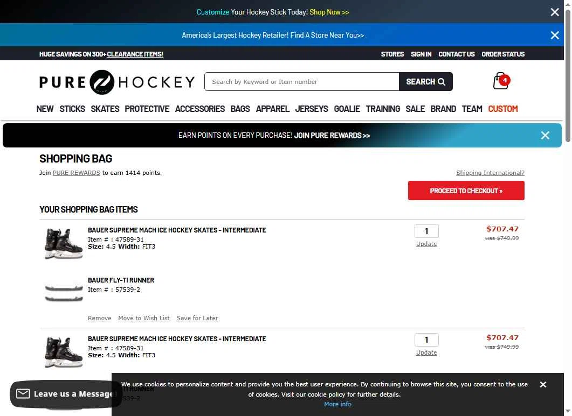Screen dimensions: 572x416
Task: Click the Pure Hockey logo
Action: [x=117, y=82]
